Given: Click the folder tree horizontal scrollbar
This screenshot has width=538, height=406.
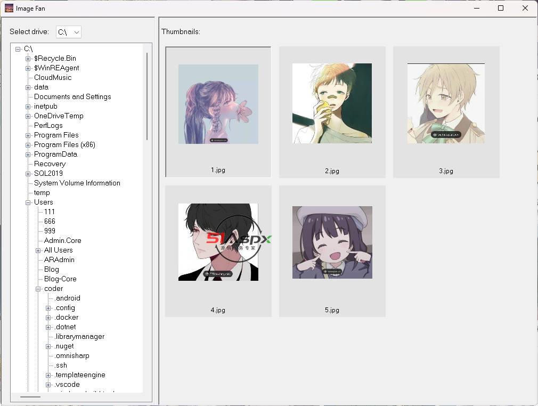Looking at the screenshot, I should [x=30, y=397].
